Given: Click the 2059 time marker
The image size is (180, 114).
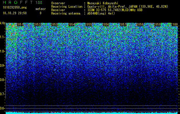Looking at the screenshot, I should [x=157, y=25].
